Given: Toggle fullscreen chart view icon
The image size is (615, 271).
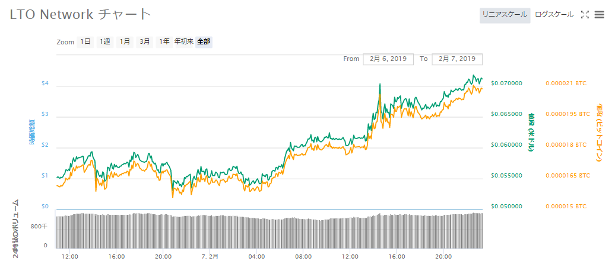Looking at the screenshot, I should [585, 15].
